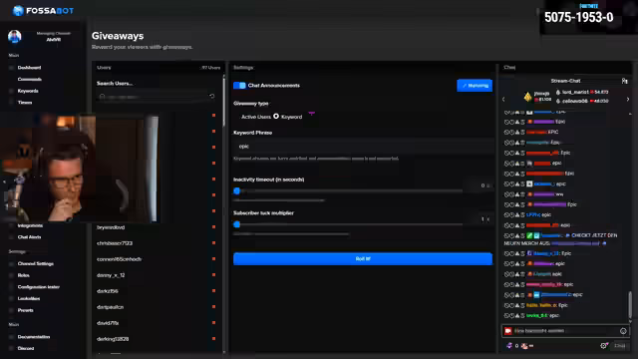Image resolution: width=638 pixels, height=359 pixels.
Task: Open the Commands page
Action: click(x=30, y=80)
